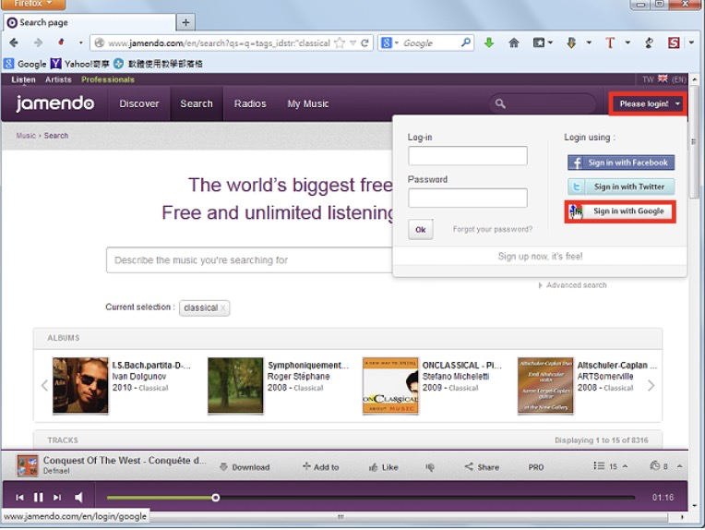Open the Symphoniquement album thumbnail

coord(235,386)
